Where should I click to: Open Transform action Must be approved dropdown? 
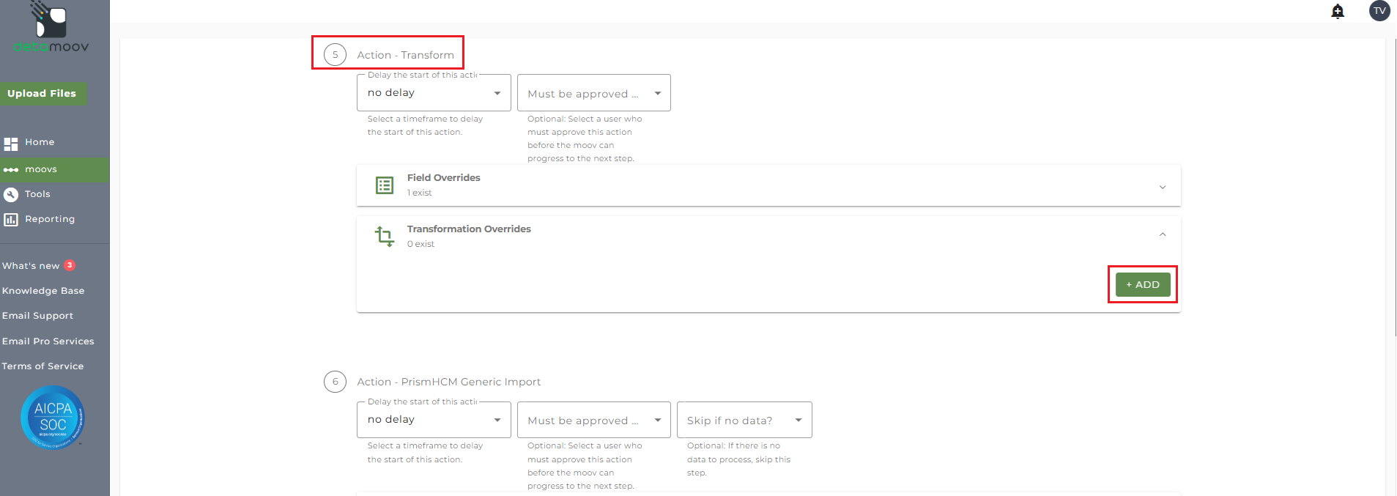click(593, 93)
